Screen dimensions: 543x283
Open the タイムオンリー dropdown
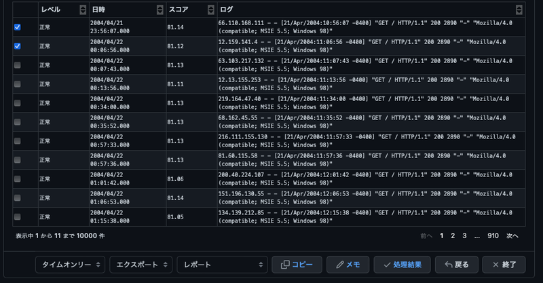tap(71, 265)
